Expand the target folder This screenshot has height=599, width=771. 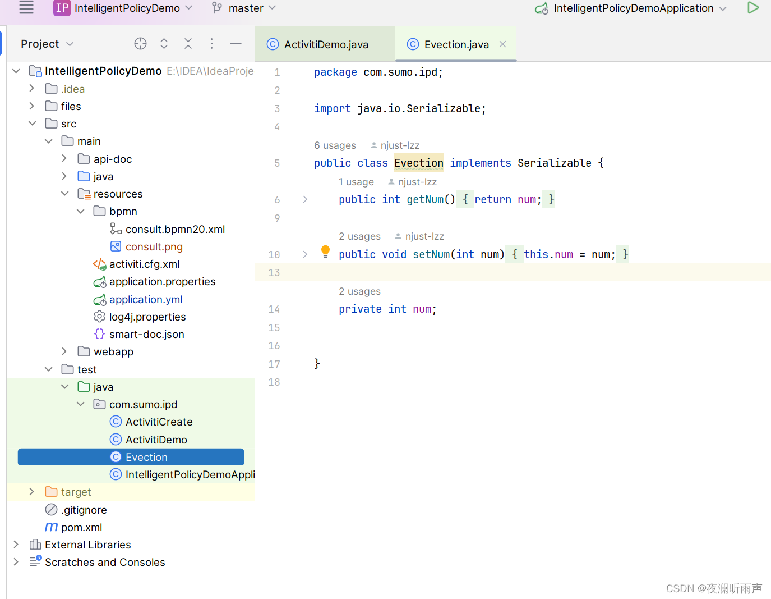click(31, 491)
